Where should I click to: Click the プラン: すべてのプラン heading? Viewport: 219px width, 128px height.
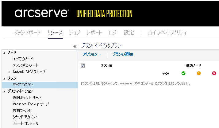101,45
